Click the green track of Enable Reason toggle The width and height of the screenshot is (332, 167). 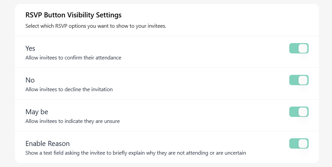[293, 144]
